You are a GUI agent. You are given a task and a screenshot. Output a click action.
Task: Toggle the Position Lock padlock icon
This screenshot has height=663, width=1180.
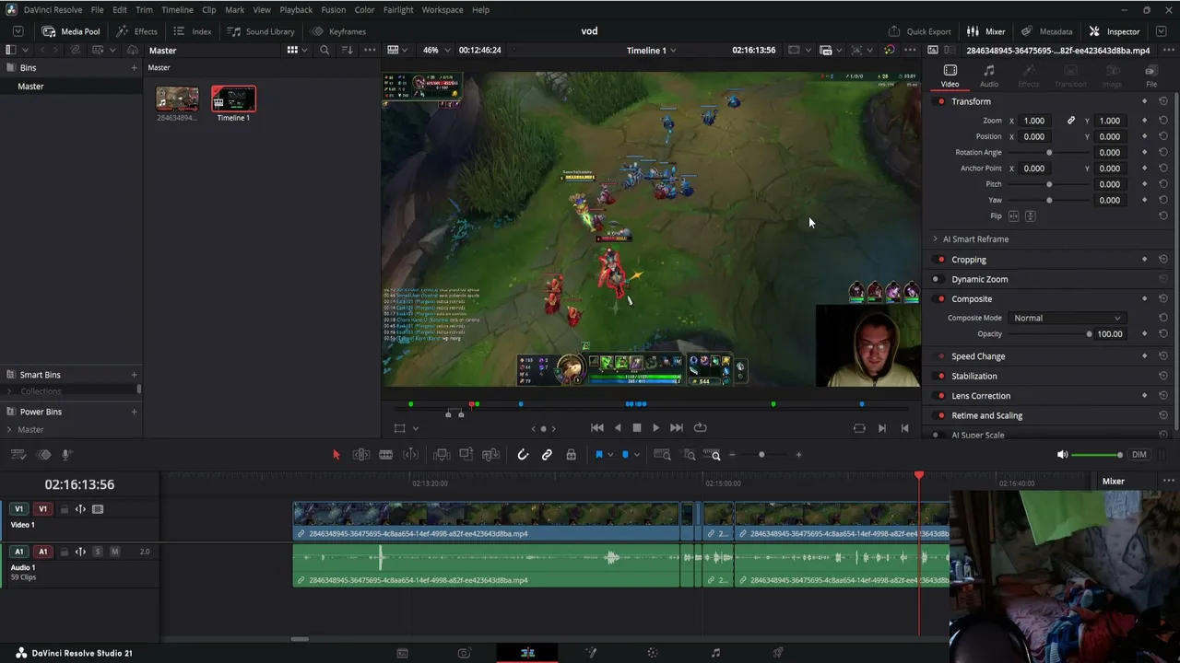[x=572, y=455]
